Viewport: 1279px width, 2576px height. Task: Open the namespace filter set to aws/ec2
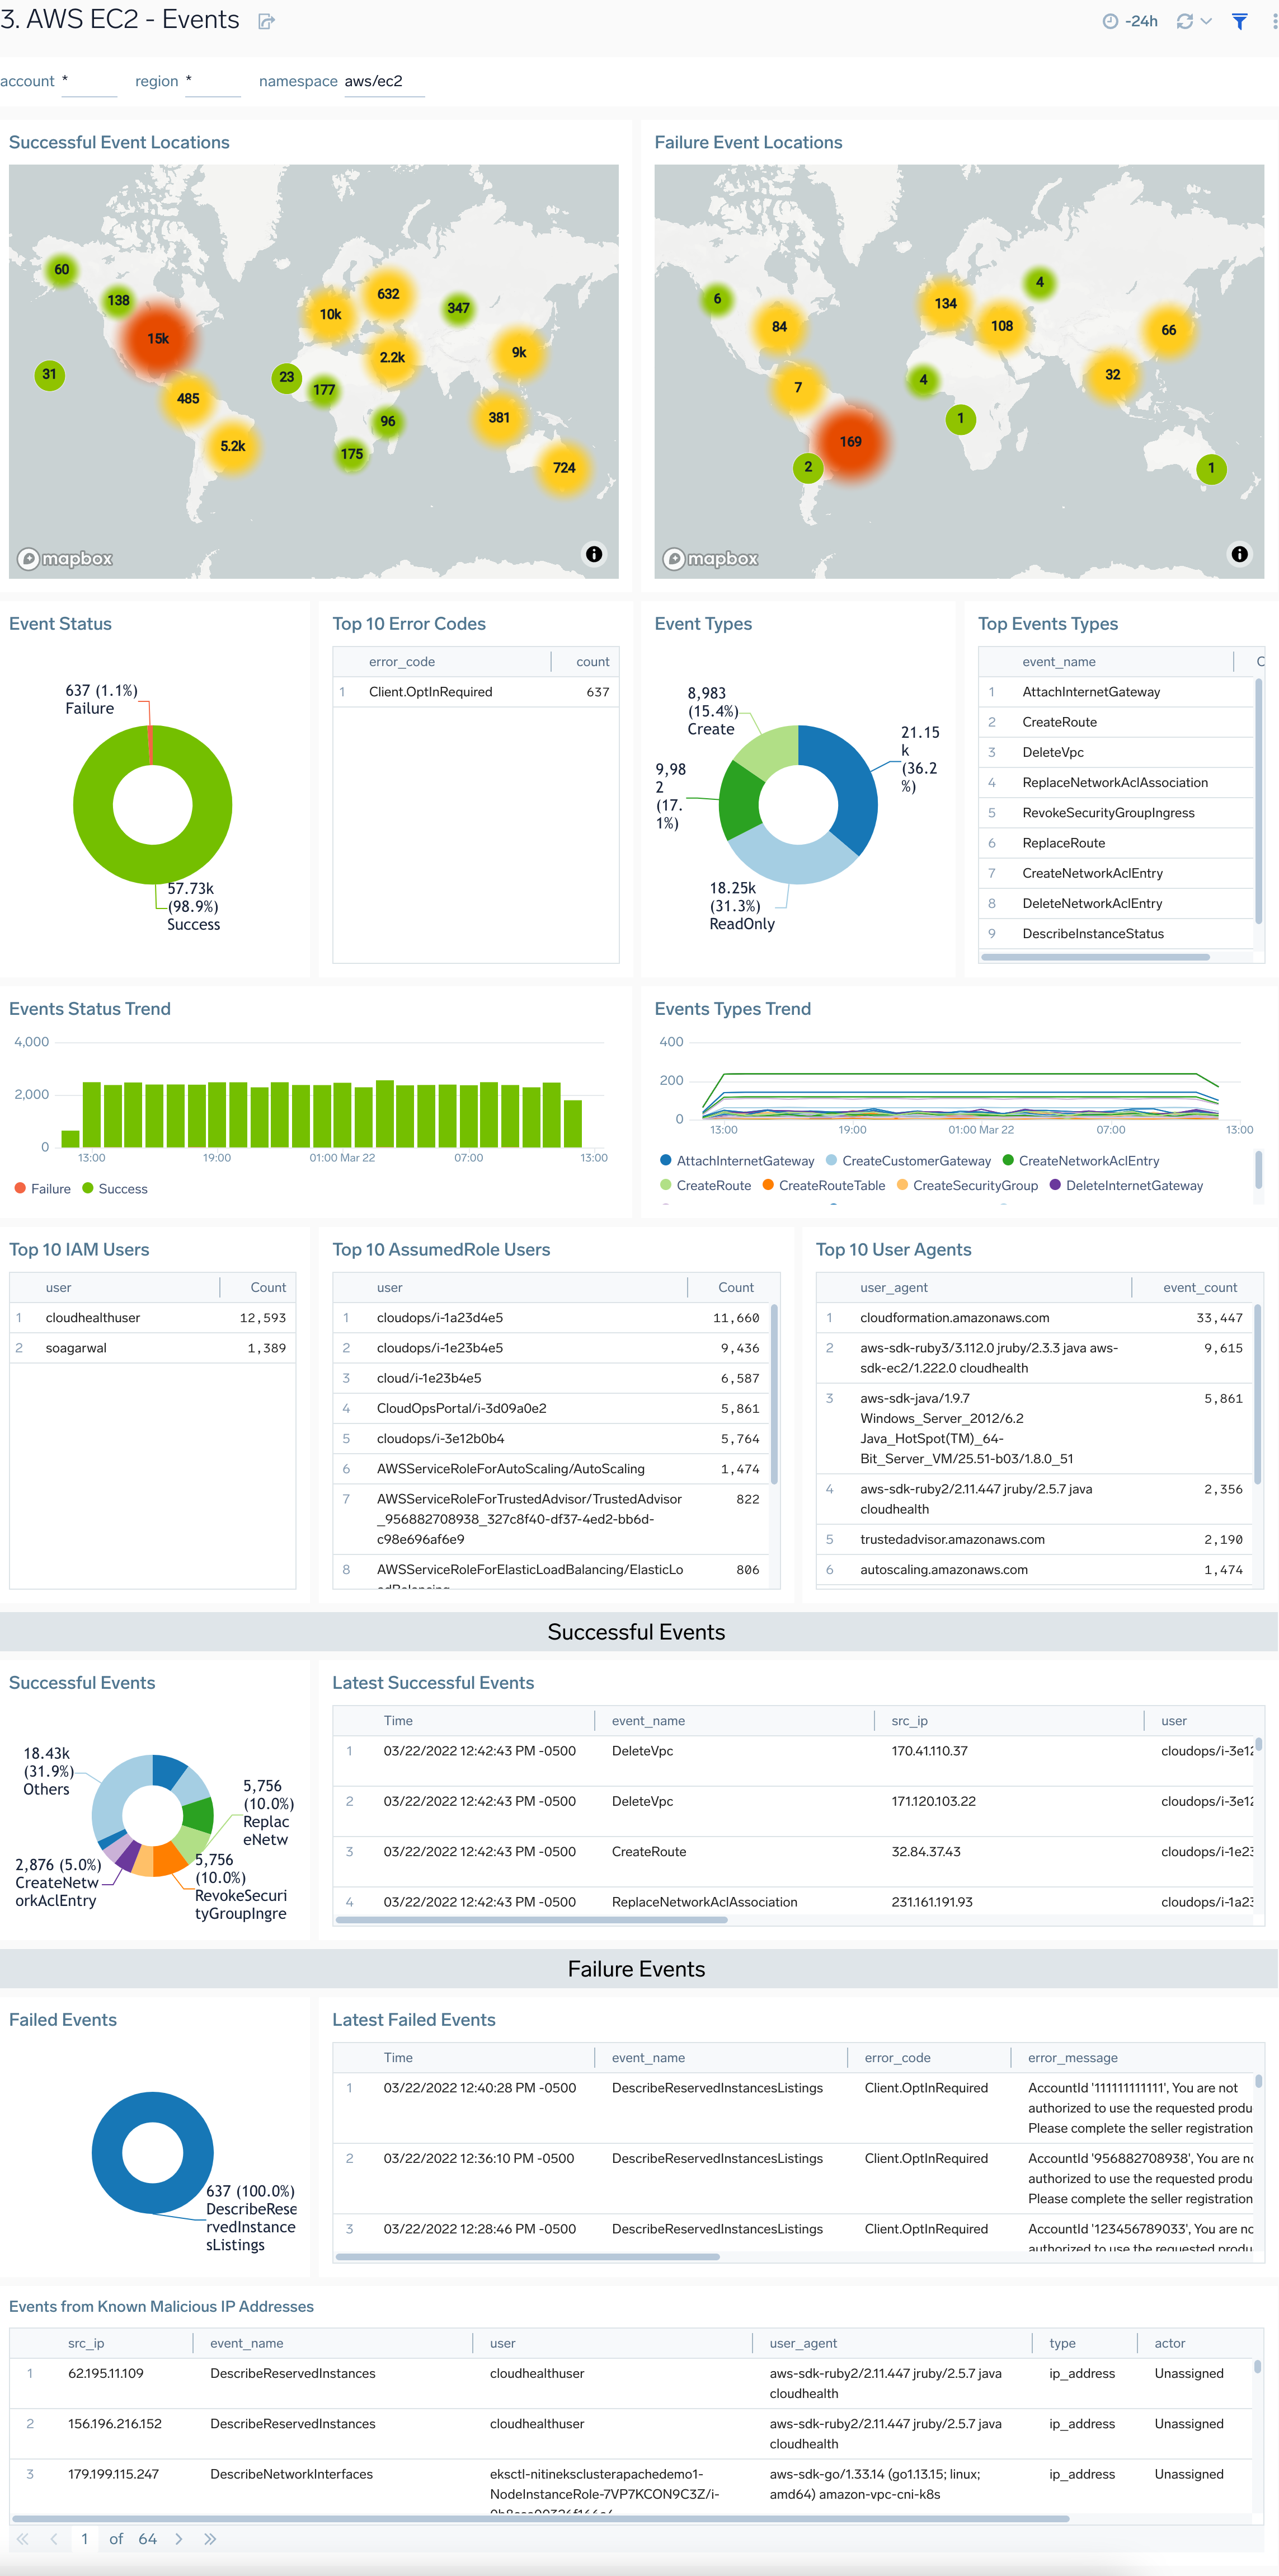tap(384, 81)
